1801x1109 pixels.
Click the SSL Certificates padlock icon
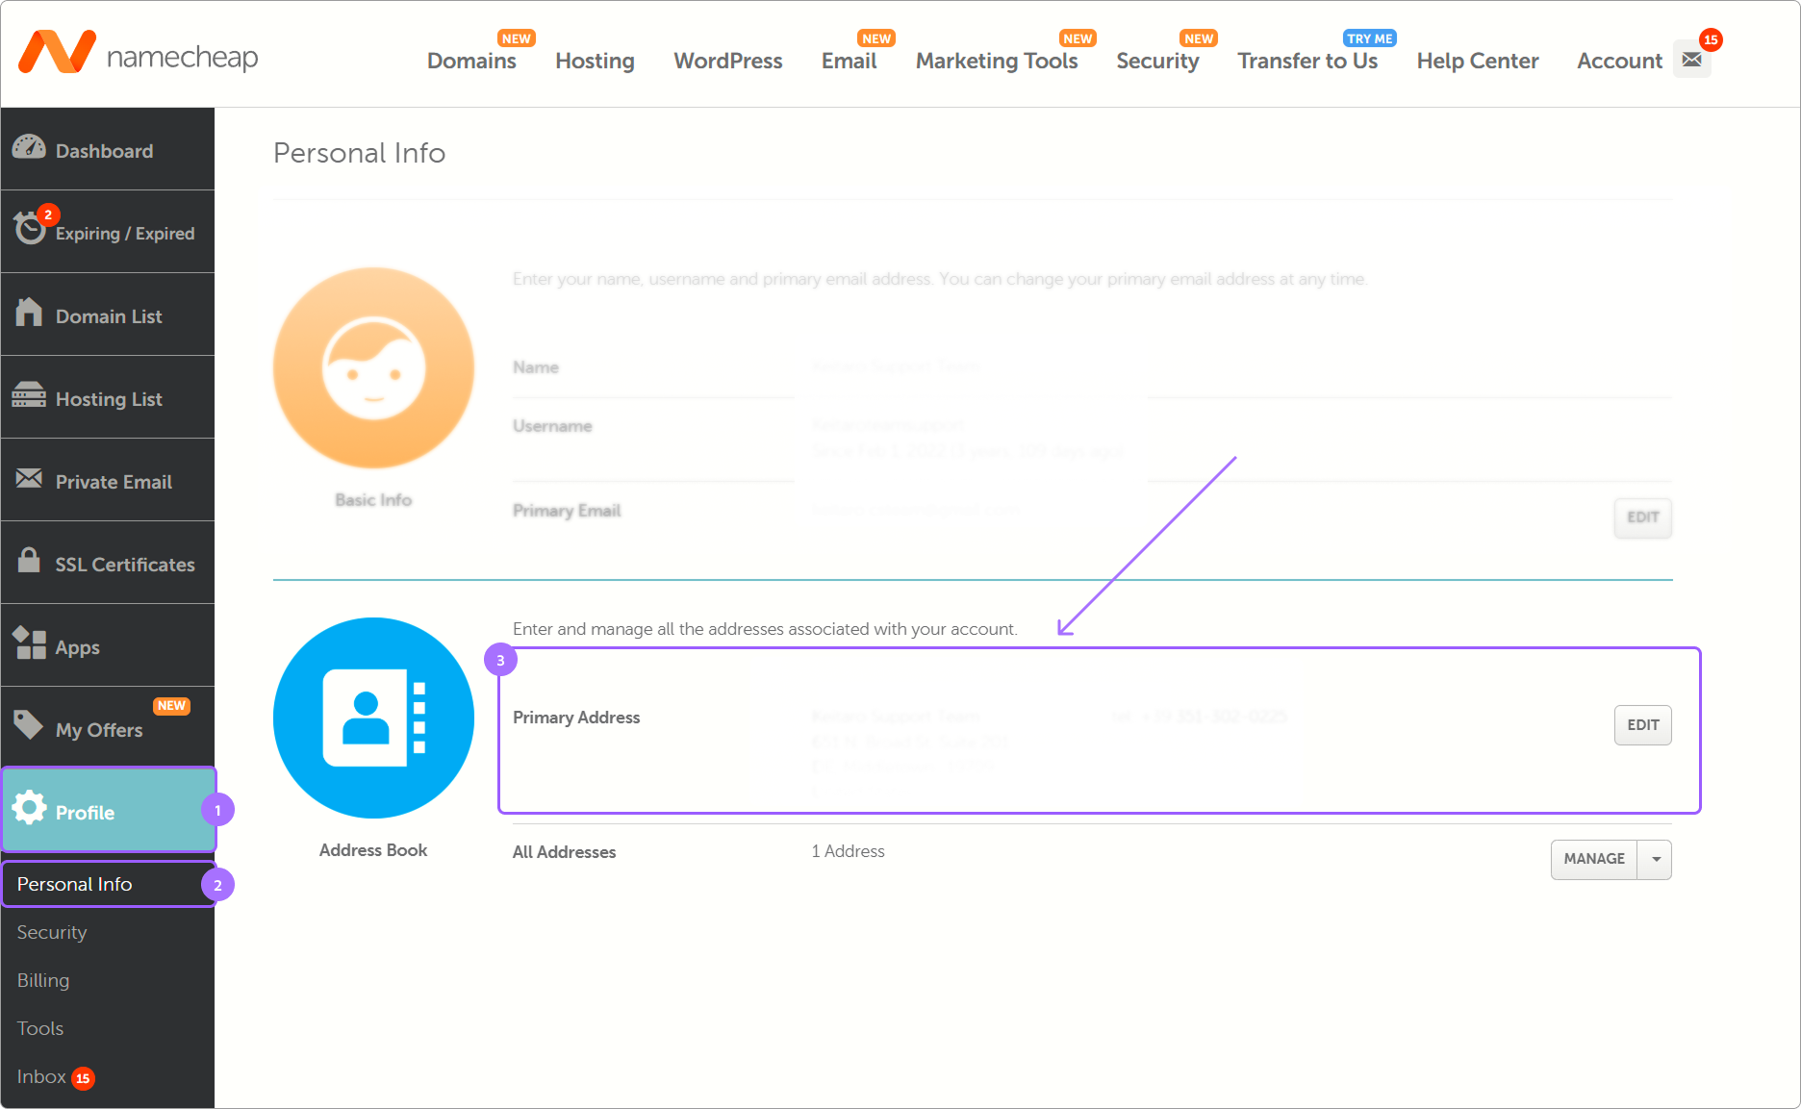tap(29, 560)
